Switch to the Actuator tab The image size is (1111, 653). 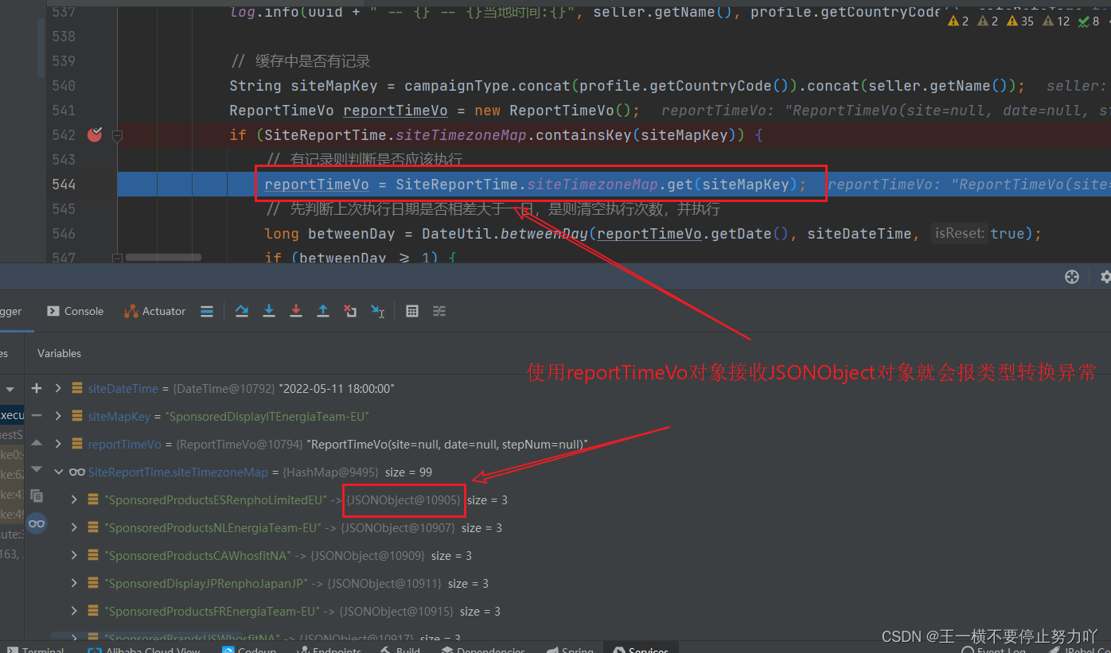[154, 311]
